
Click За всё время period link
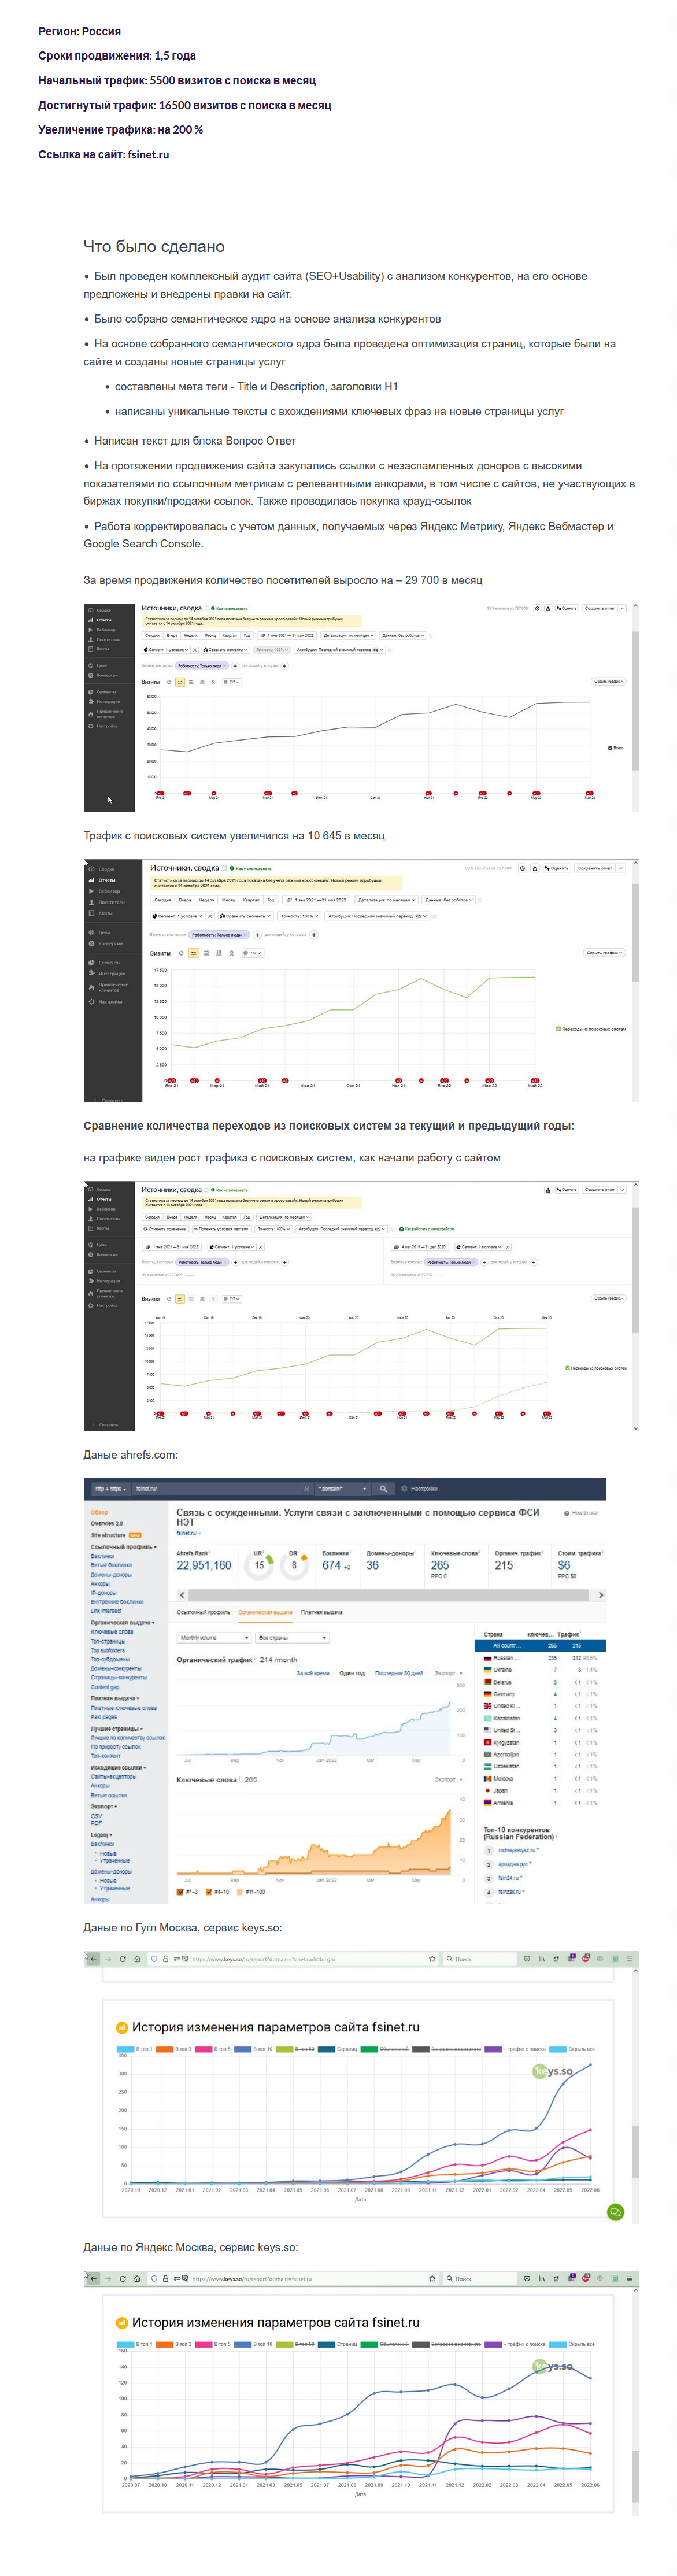312,1673
